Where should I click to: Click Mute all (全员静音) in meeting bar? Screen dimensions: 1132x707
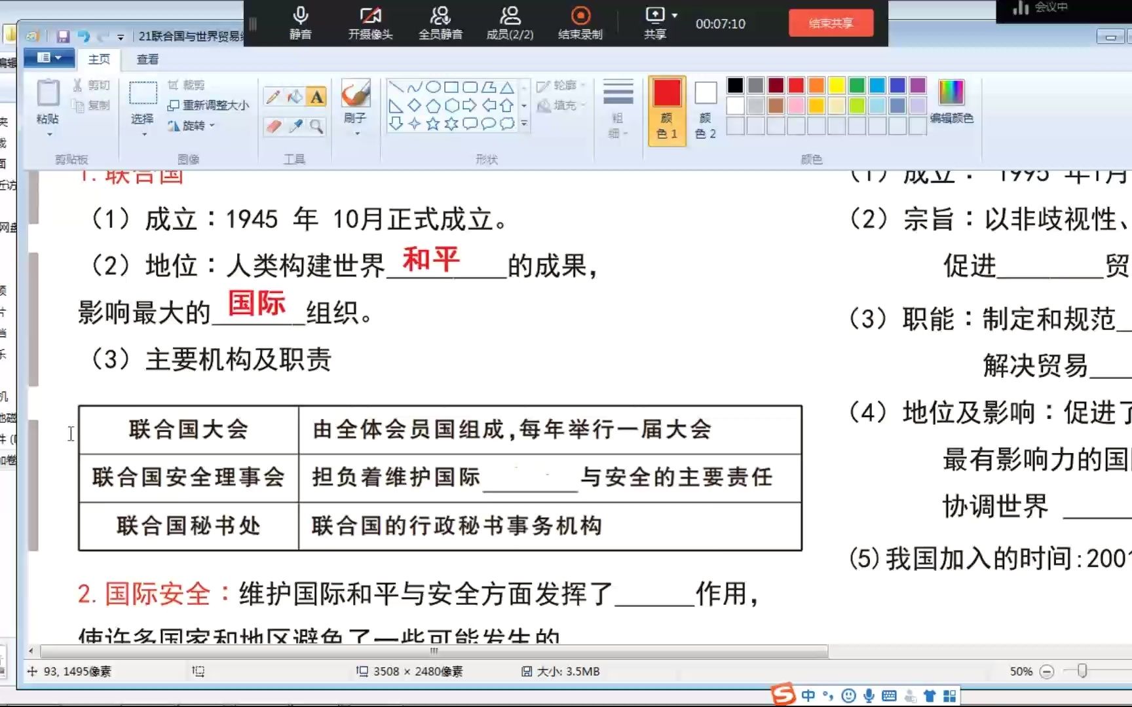[x=440, y=23]
